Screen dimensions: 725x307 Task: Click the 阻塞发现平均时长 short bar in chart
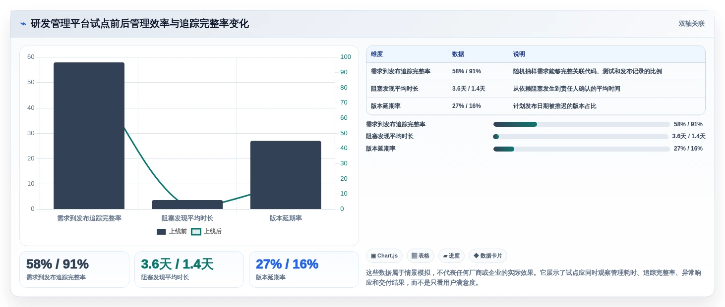pos(187,205)
